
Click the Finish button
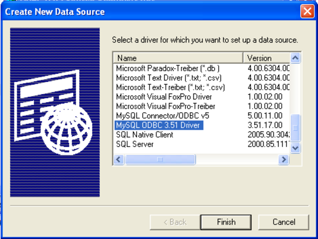click(226, 222)
